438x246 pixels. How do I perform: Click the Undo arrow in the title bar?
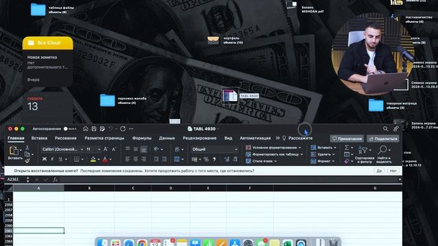point(111,128)
